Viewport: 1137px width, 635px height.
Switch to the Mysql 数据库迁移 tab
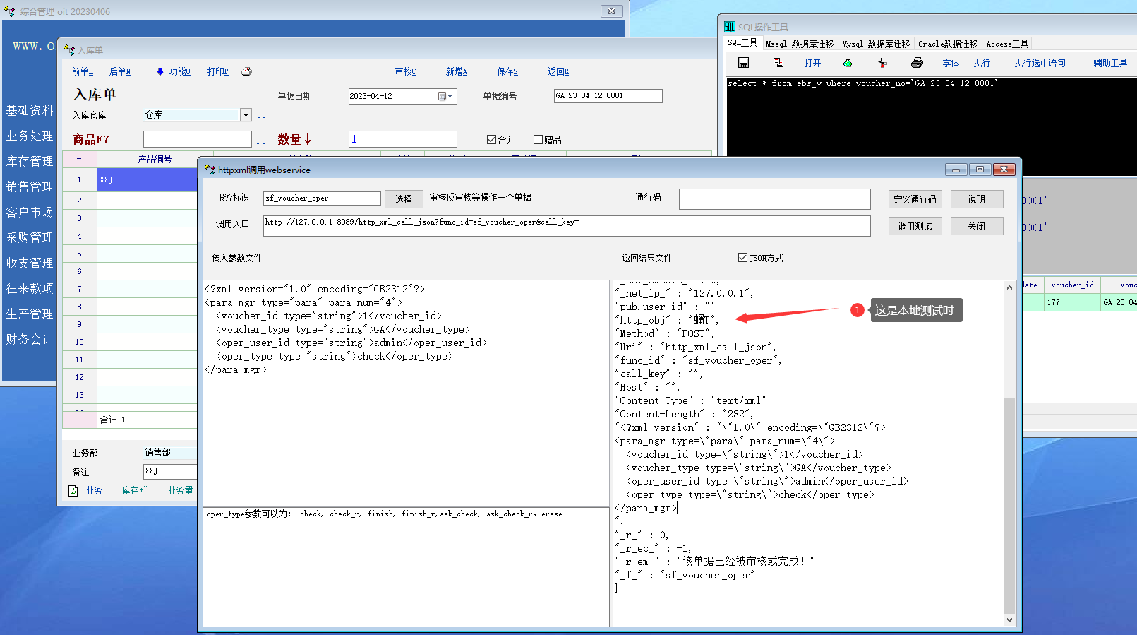(875, 44)
